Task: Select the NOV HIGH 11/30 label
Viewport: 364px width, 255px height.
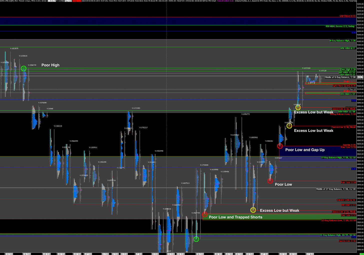Action: coord(347,112)
